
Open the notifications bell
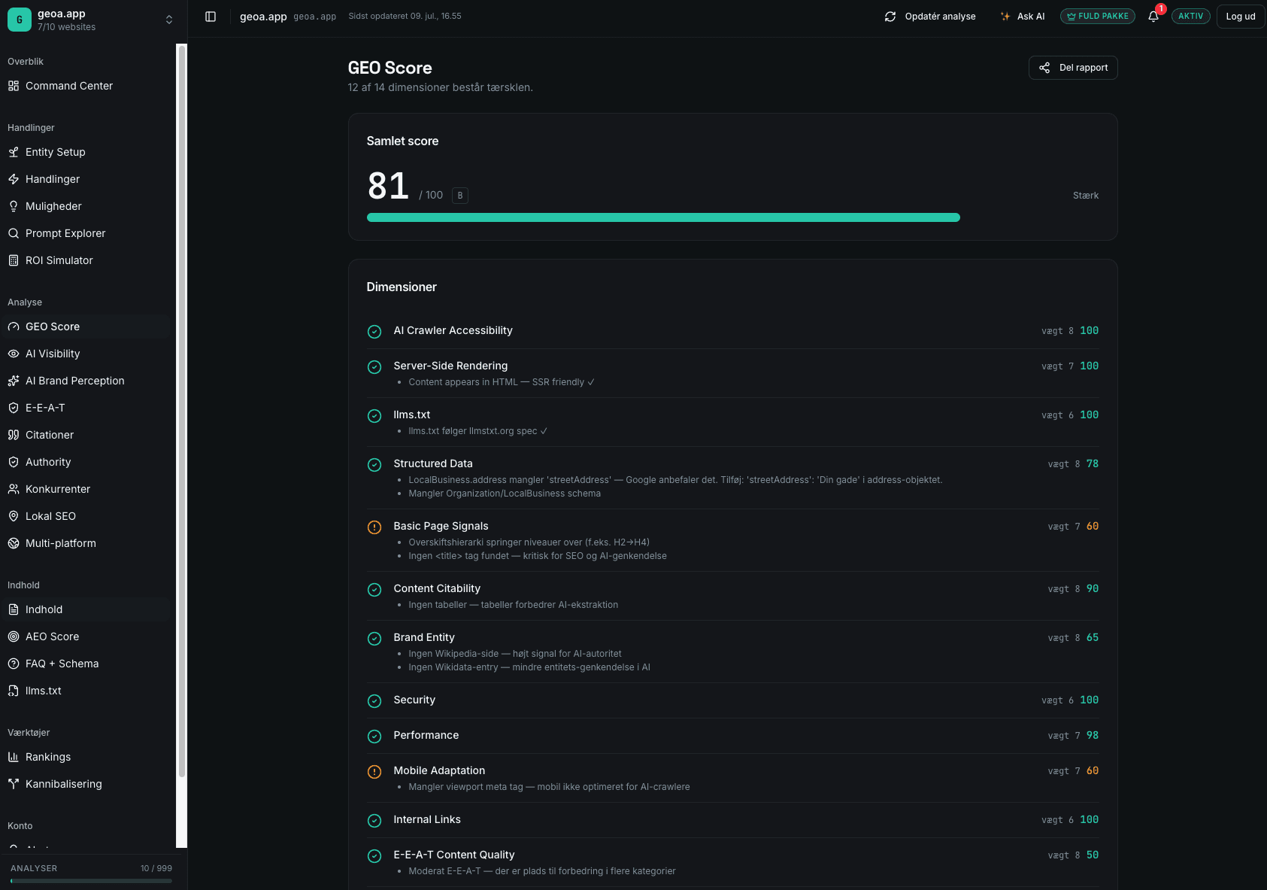click(x=1153, y=17)
